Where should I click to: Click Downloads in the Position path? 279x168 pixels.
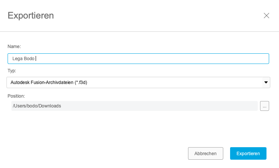tap(50, 106)
